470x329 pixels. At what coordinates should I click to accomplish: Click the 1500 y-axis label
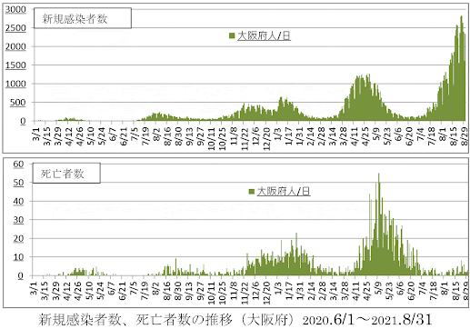tap(15, 65)
